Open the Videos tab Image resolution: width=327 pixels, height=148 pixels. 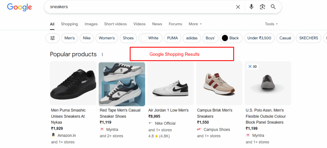coord(140,24)
